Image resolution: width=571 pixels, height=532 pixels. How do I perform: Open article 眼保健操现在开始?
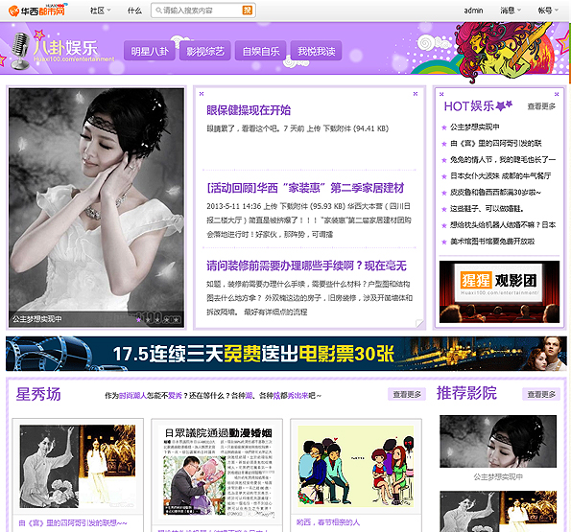(249, 110)
